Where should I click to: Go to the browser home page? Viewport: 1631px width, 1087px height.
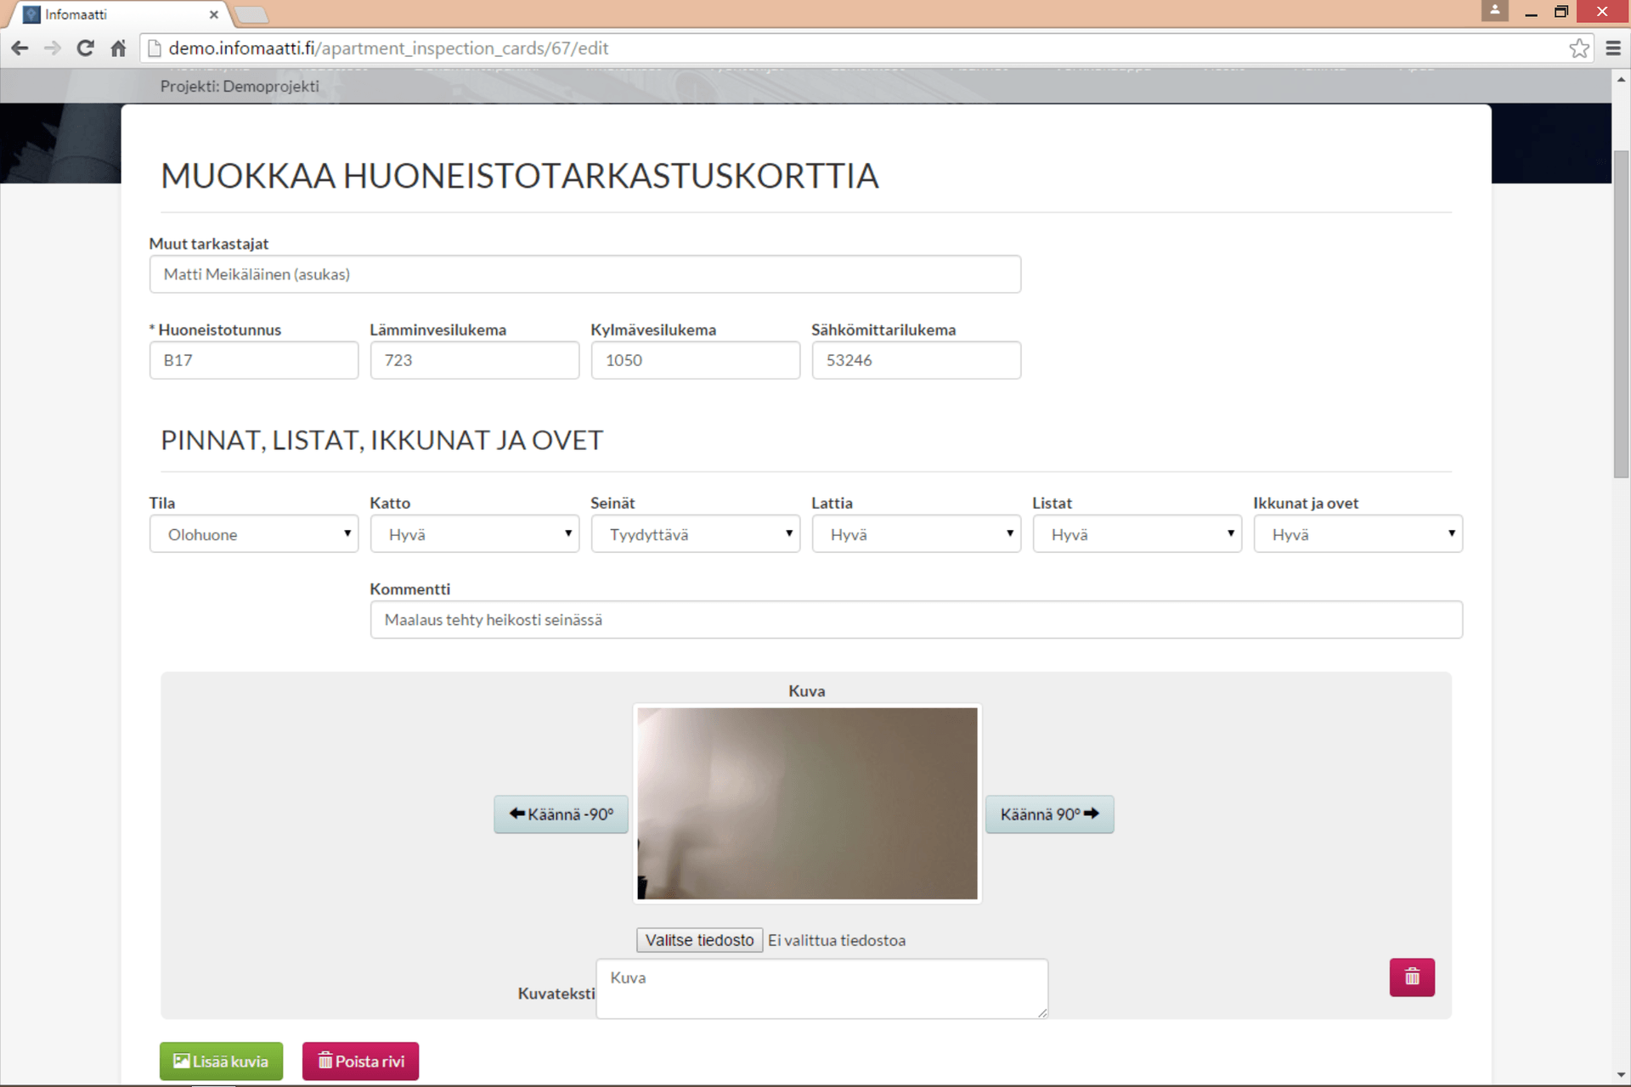pyautogui.click(x=118, y=48)
